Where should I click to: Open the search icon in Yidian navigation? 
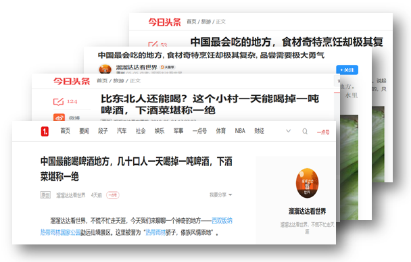pyautogui.click(x=305, y=131)
